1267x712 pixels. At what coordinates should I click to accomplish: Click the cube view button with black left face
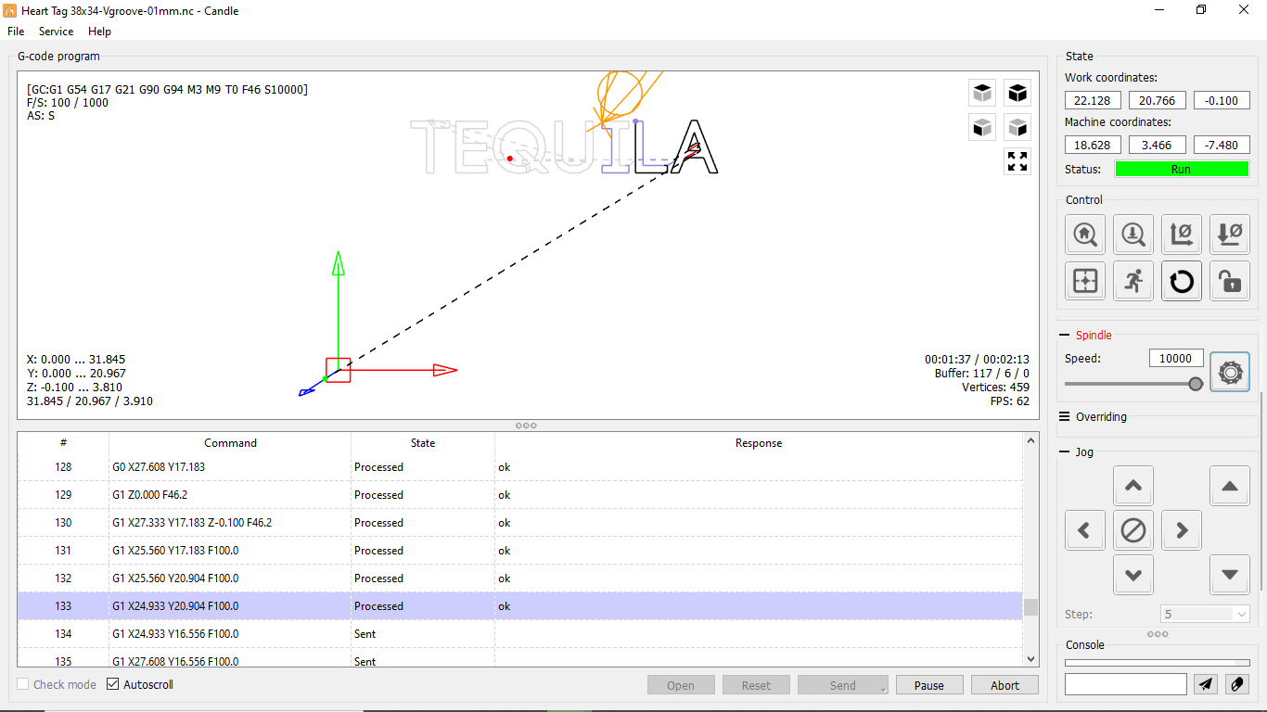point(982,127)
